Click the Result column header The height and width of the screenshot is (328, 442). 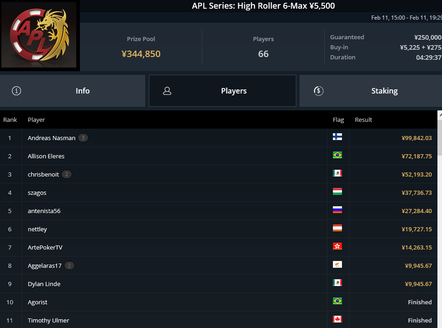pos(363,120)
